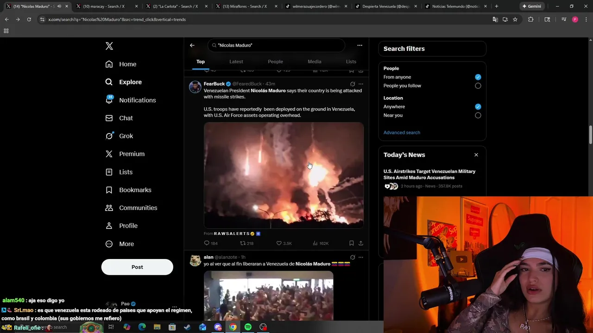Open the X logo home link
593x333 pixels.
click(109, 46)
